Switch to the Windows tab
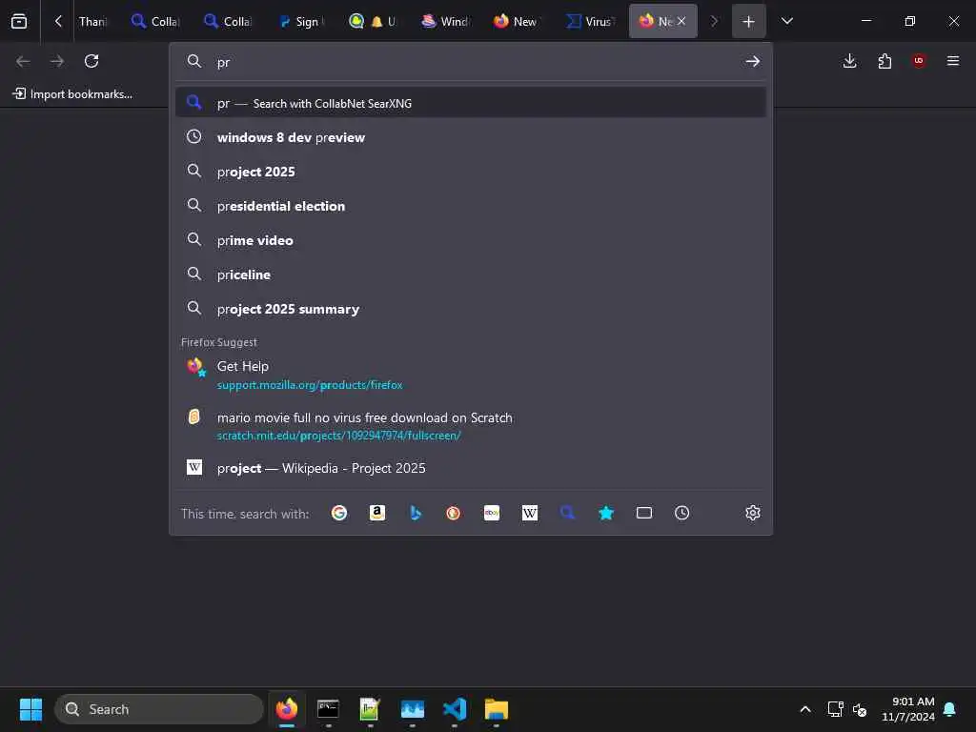This screenshot has width=976, height=732. click(x=446, y=21)
